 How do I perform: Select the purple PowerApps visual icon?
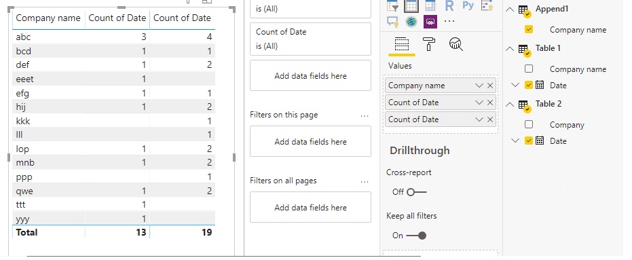[x=430, y=21]
